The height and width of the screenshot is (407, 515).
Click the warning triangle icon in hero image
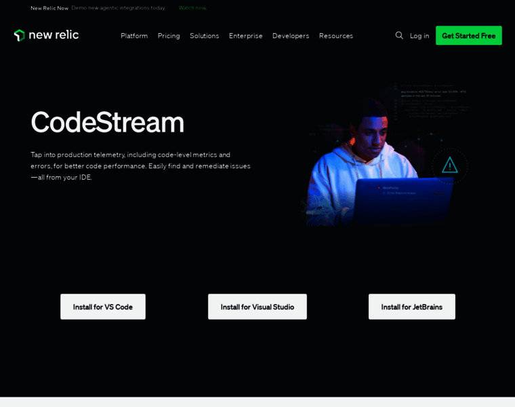[450, 165]
